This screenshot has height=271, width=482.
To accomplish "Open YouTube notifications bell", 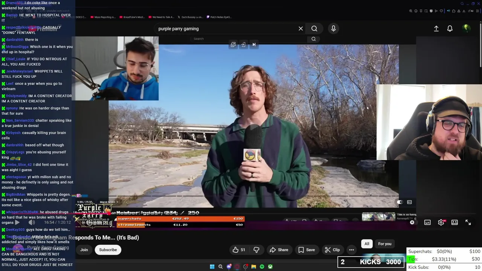I will (x=450, y=29).
